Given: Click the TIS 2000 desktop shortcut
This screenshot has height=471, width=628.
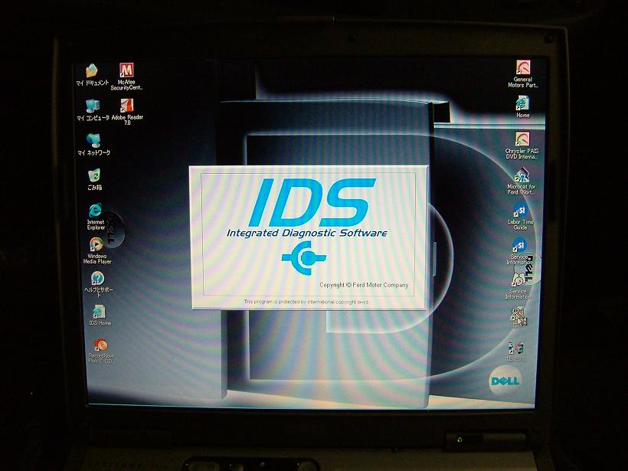Looking at the screenshot, I should click(515, 352).
